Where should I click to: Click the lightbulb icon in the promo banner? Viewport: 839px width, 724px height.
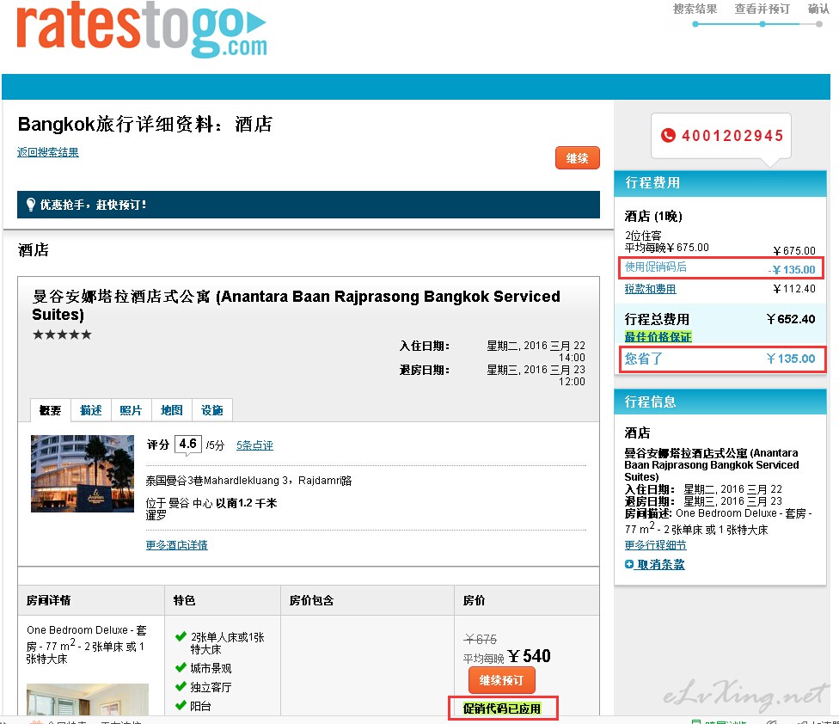[x=31, y=205]
